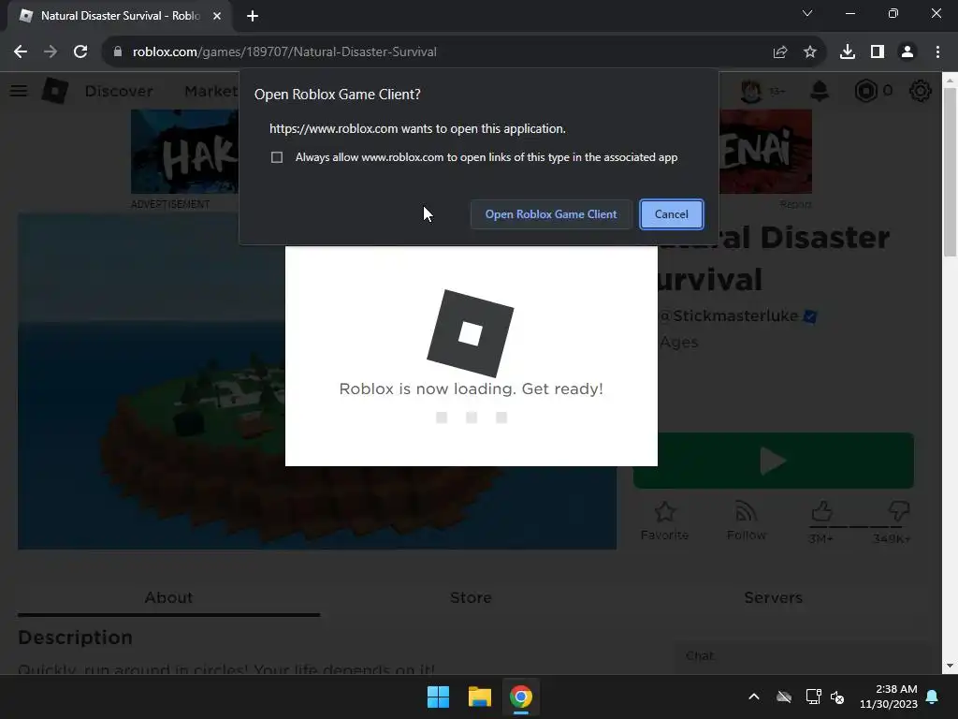Open the Chrome profile icon

click(x=907, y=52)
